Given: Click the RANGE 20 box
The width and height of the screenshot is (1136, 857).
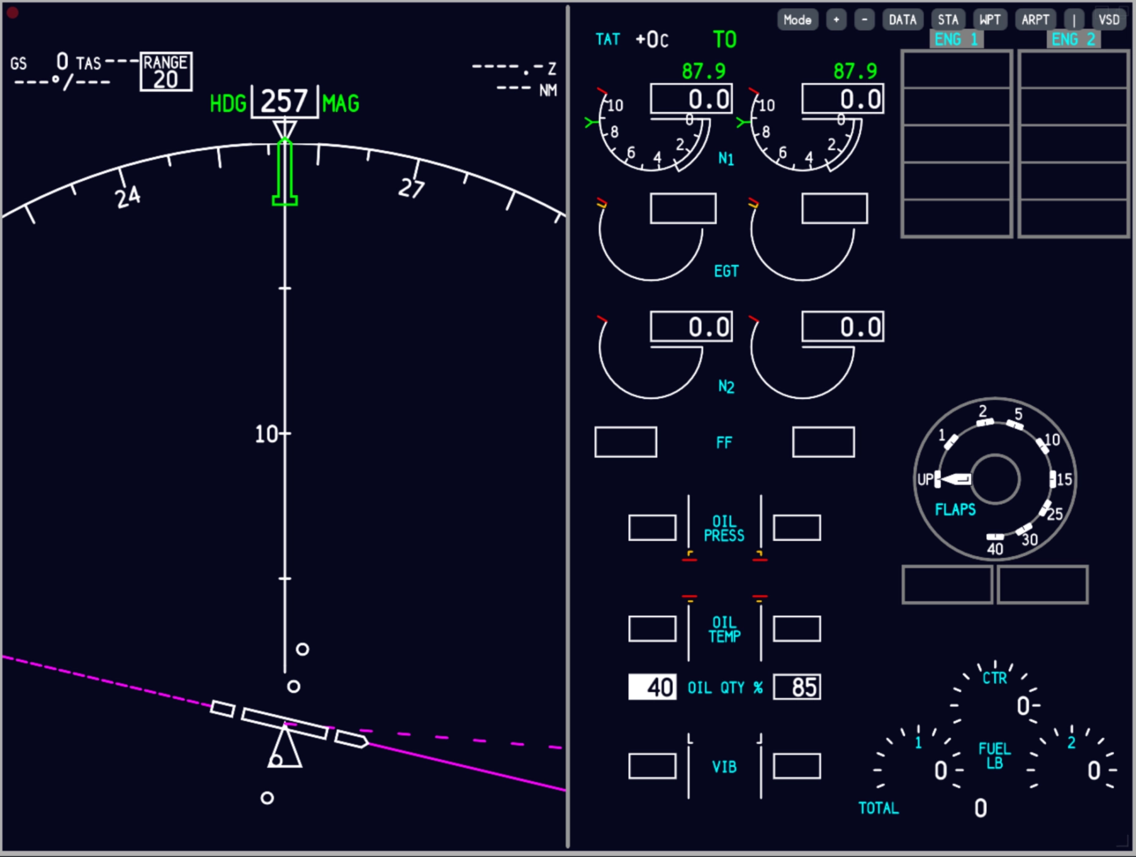Looking at the screenshot, I should pyautogui.click(x=166, y=72).
